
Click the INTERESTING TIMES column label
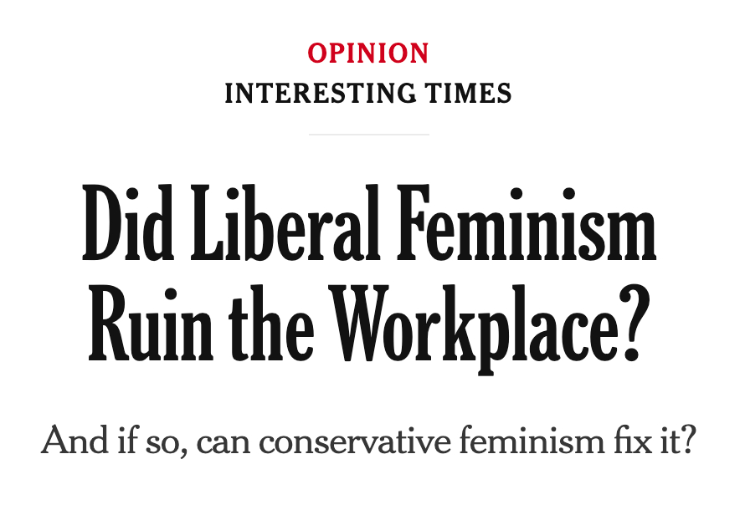tap(368, 93)
